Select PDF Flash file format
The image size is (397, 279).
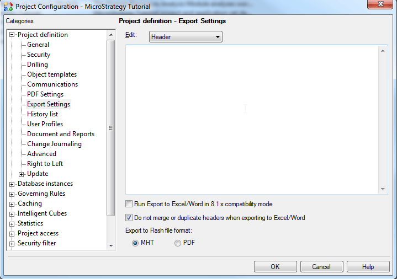point(178,243)
